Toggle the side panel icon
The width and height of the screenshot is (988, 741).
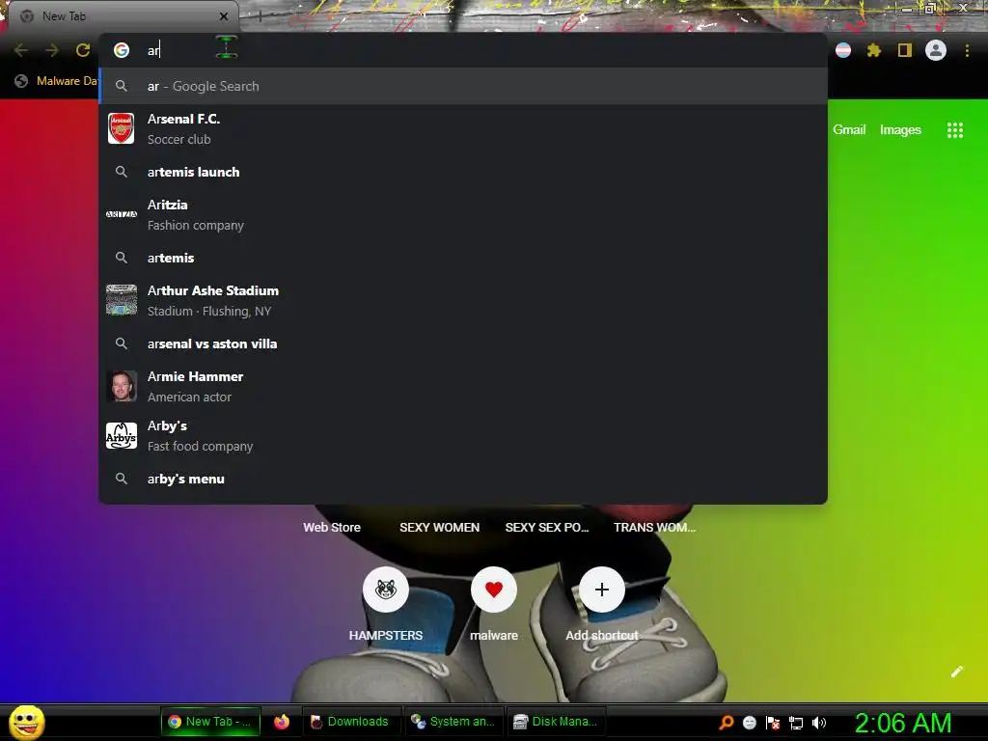pyautogui.click(x=905, y=50)
